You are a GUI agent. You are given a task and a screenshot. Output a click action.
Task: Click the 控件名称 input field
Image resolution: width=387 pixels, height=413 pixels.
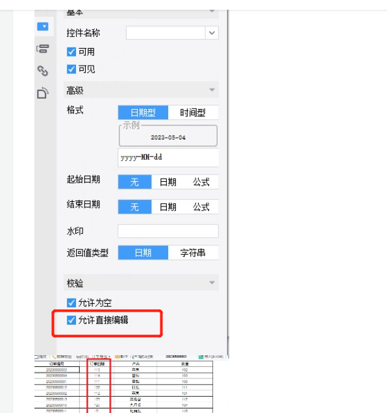tap(166, 33)
